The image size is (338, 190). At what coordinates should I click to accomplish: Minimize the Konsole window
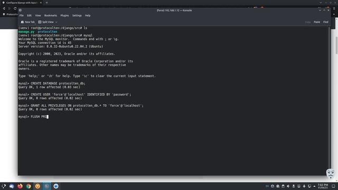(320, 11)
